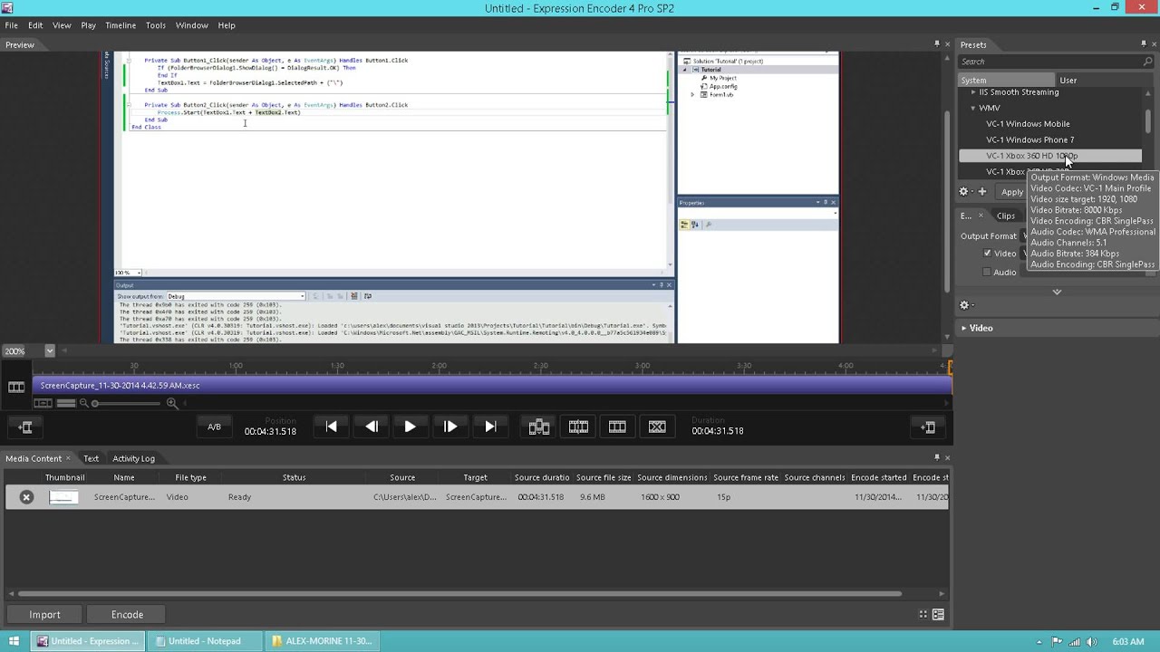Open the preview zoom 200% dropdown
The width and height of the screenshot is (1160, 652).
pyautogui.click(x=50, y=350)
